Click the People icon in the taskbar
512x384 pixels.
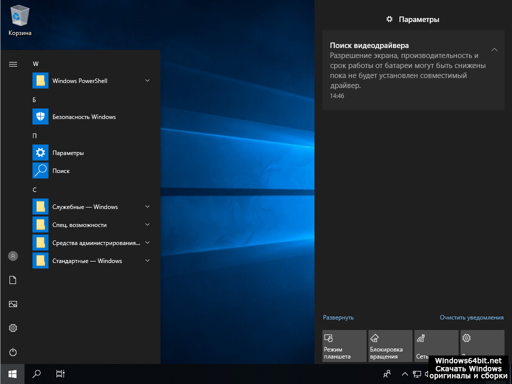click(x=387, y=373)
